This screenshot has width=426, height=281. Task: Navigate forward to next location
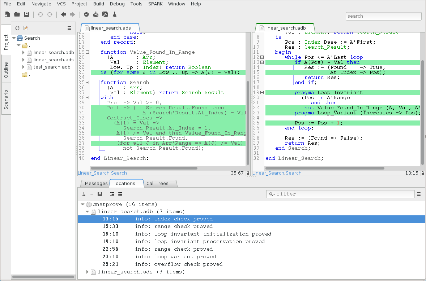pyautogui.click(x=73, y=15)
